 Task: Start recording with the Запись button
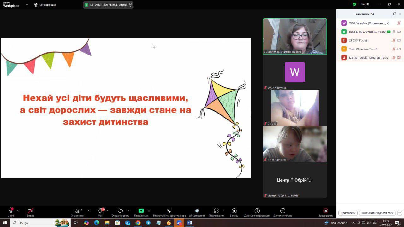234,212
